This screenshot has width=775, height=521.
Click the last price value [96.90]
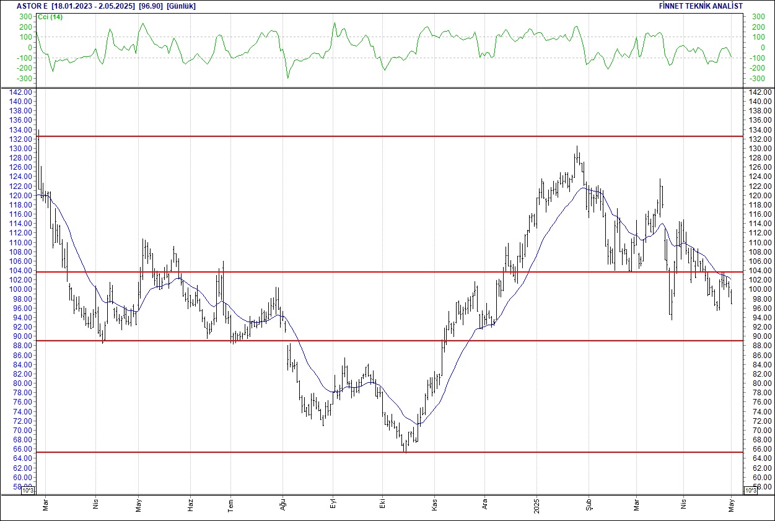pos(151,6)
